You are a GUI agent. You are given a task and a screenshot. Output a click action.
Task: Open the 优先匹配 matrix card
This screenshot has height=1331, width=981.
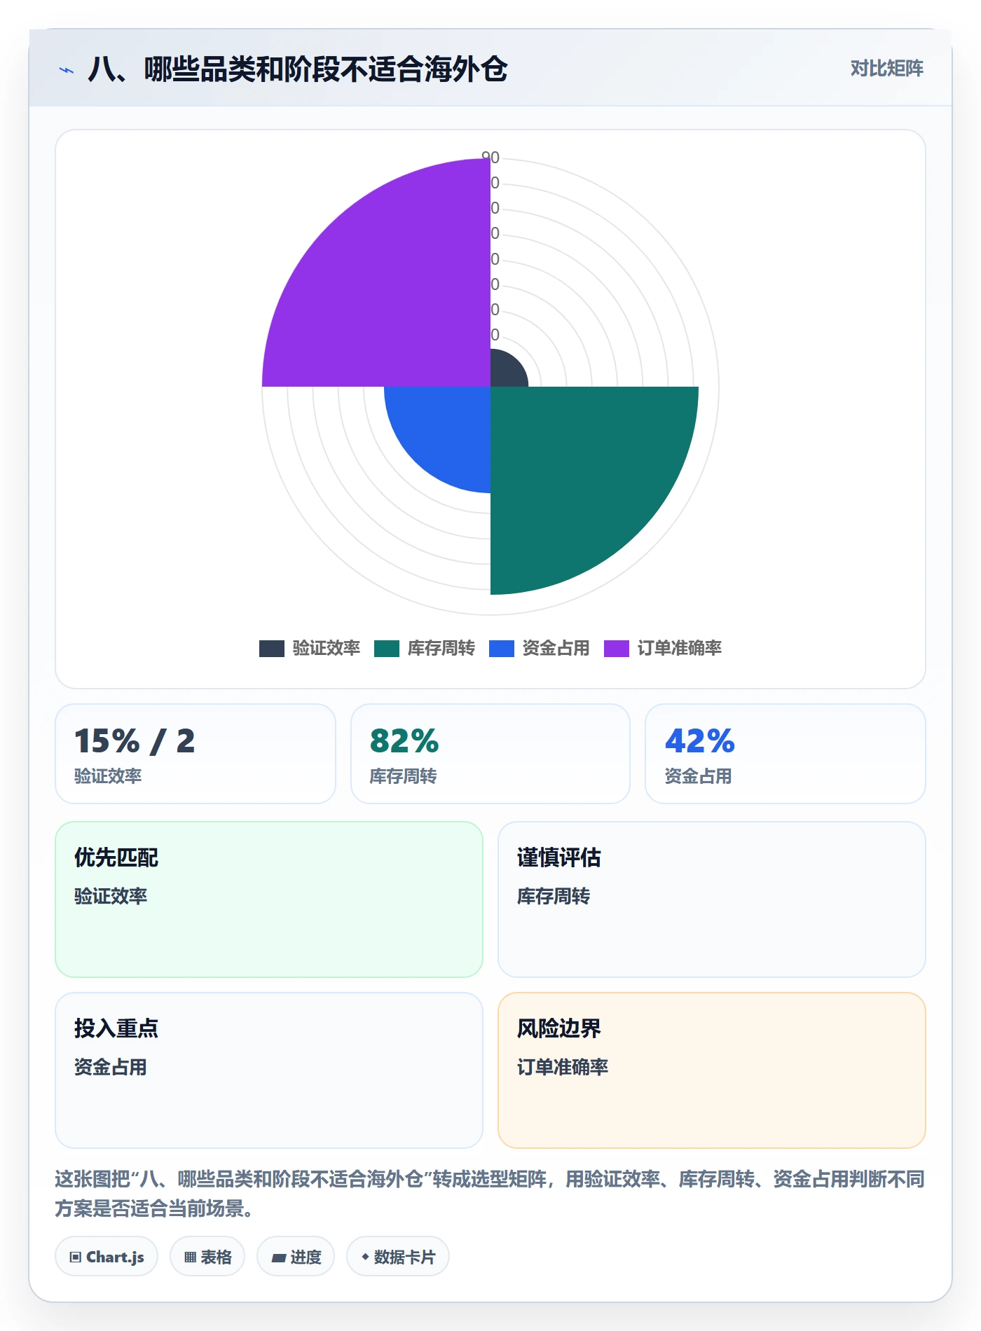tap(269, 899)
